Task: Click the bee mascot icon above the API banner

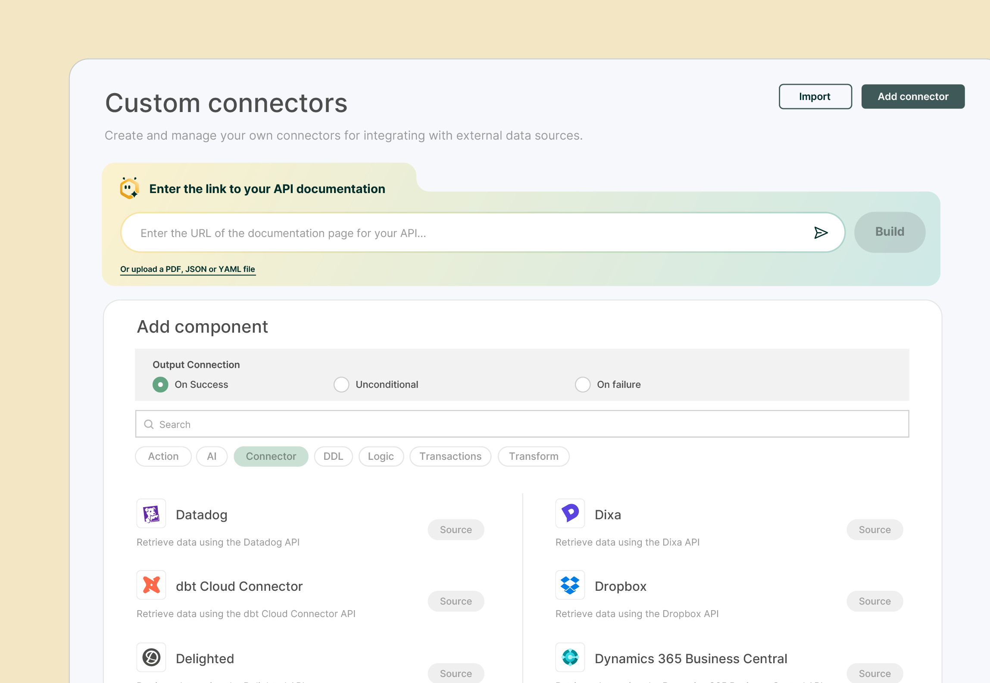Action: [129, 188]
